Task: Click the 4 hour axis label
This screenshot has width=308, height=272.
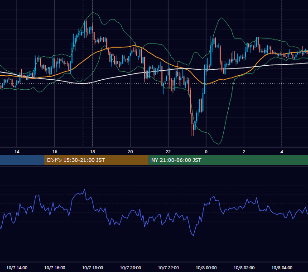Action: pos(282,152)
